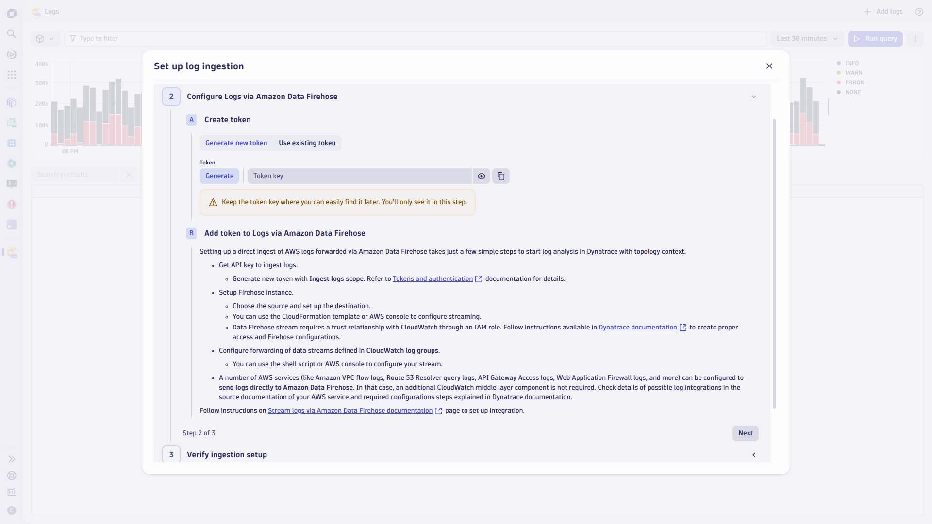Copy the token key using the copy icon
The width and height of the screenshot is (932, 524).
[501, 176]
